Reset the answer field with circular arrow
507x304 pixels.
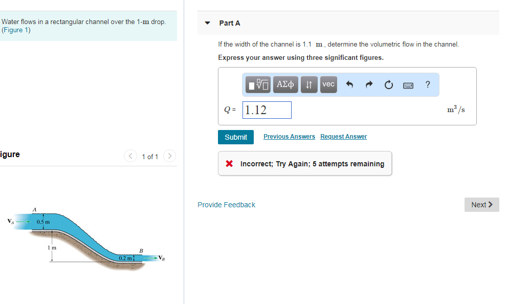(x=389, y=85)
